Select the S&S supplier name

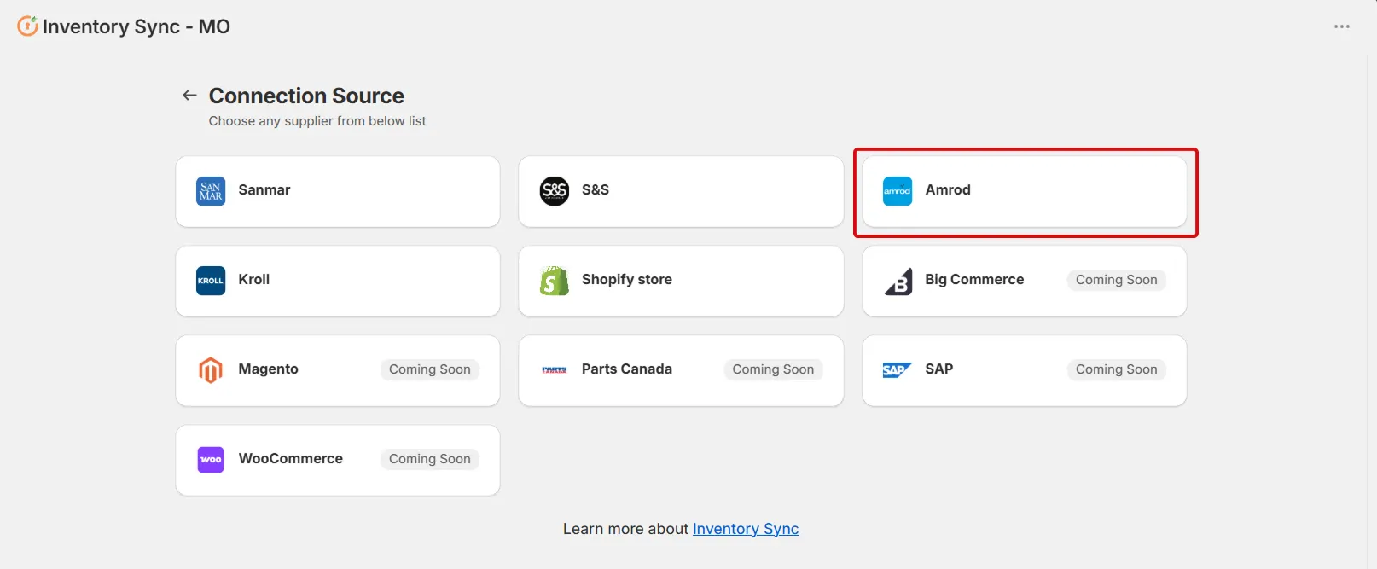coord(596,189)
